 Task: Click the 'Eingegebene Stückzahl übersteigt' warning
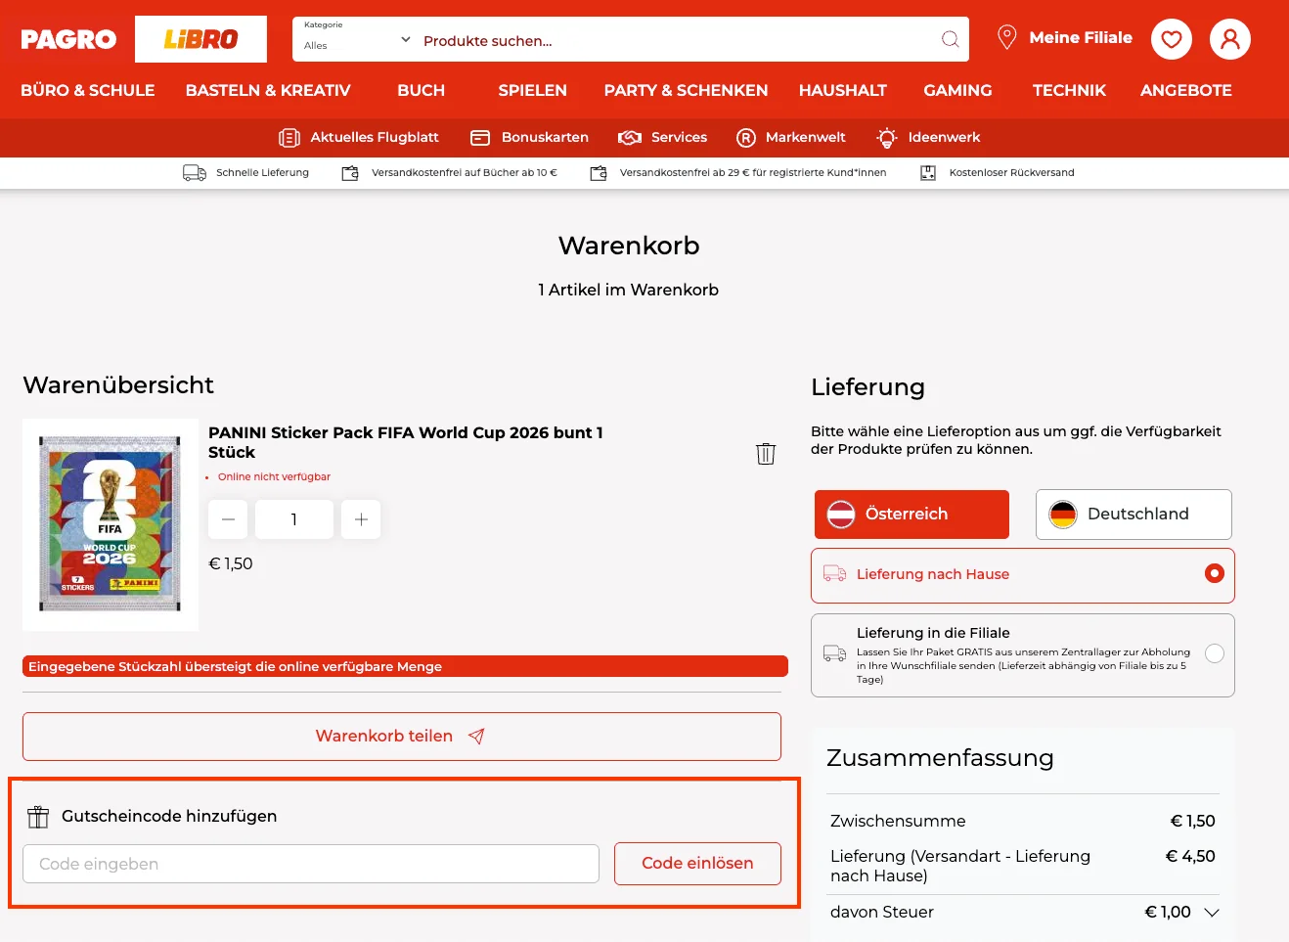coord(405,666)
